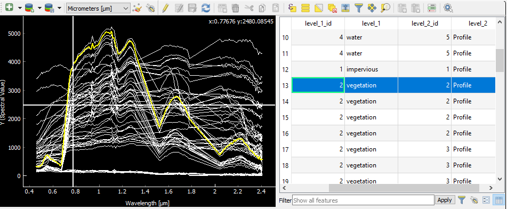Click the delete selected features trash icon
The image size is (507, 209).
point(236,8)
